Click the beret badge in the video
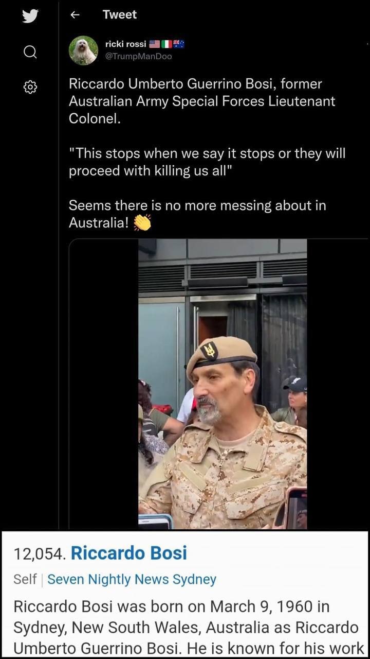This screenshot has width=370, height=659. tap(209, 351)
